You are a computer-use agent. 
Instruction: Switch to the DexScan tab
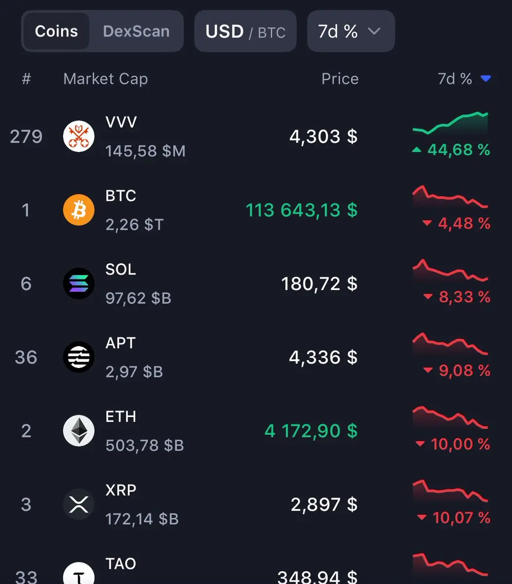(136, 31)
